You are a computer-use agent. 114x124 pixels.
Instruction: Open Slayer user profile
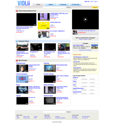pos(75,81)
